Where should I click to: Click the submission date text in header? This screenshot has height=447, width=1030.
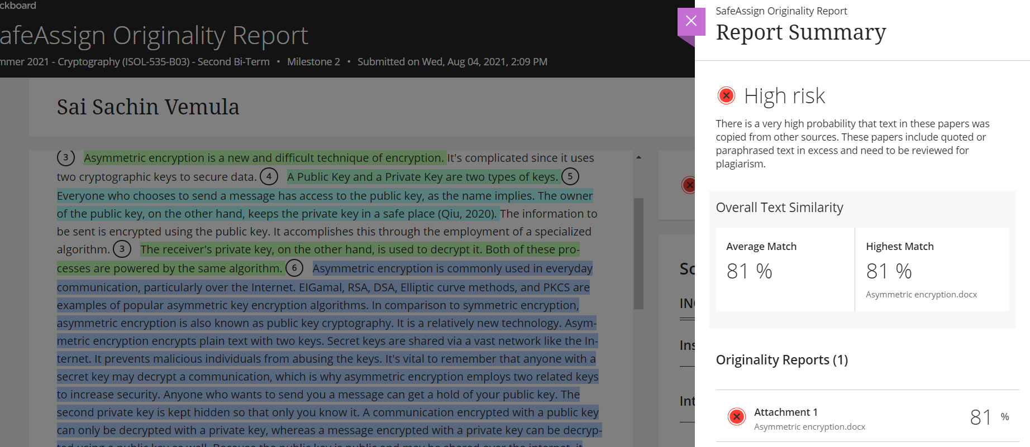point(452,62)
